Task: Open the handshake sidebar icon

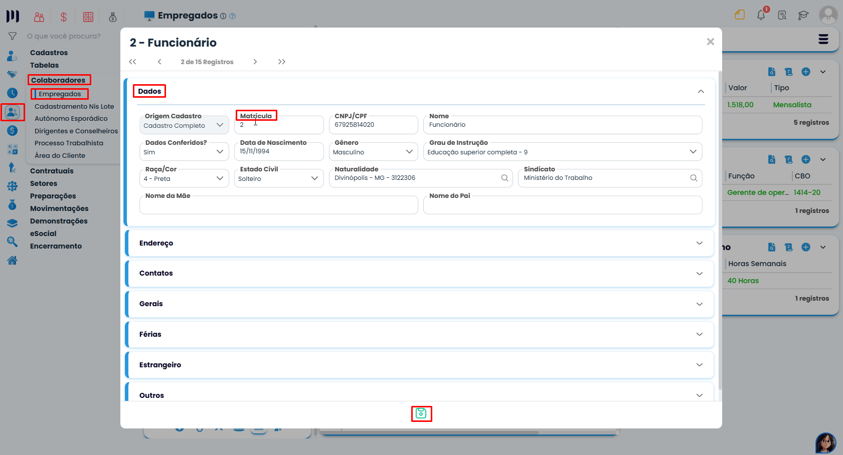Action: [12, 74]
